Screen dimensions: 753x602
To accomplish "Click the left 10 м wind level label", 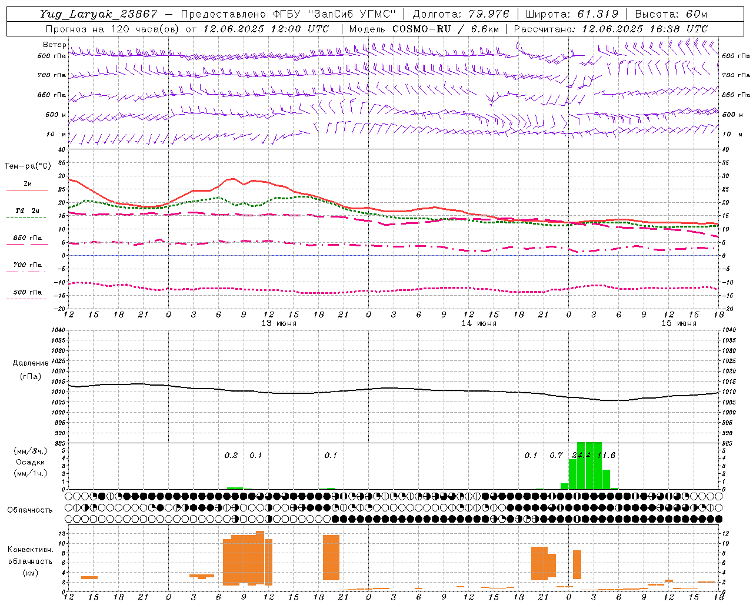I will 56,134.
